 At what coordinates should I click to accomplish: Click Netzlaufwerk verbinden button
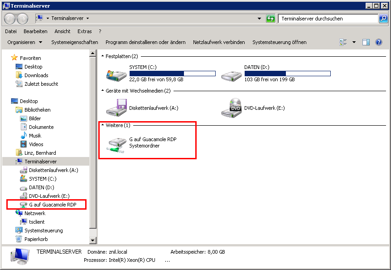pos(219,42)
